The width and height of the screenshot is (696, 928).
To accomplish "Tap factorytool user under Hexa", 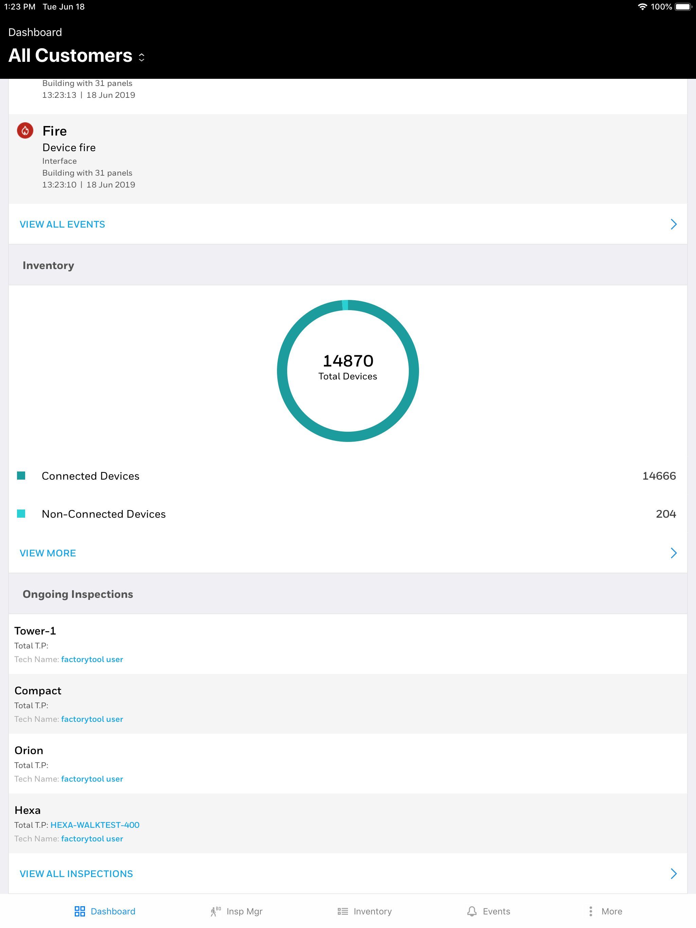I will (x=92, y=839).
